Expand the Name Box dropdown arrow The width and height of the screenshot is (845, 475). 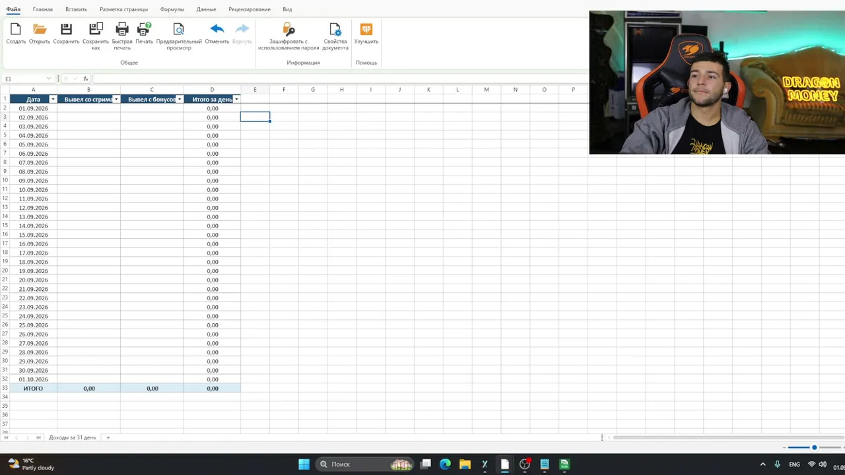(x=49, y=79)
